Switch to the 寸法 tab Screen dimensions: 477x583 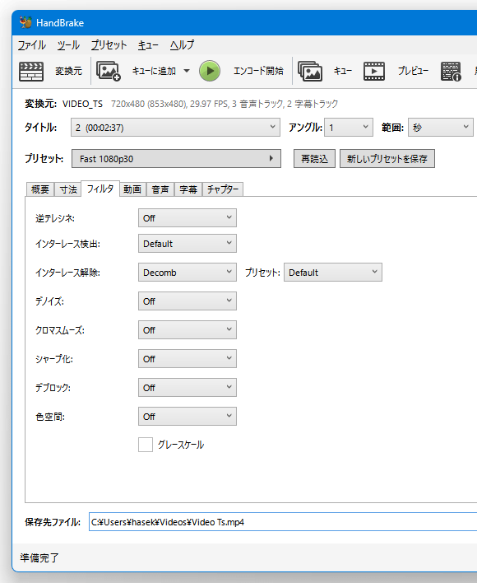(68, 189)
